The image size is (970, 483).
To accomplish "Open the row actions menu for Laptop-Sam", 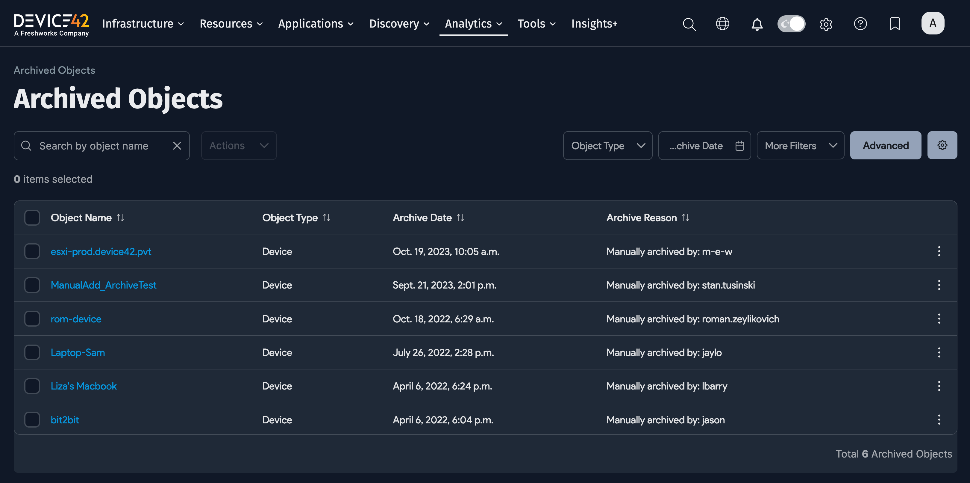I will pos(939,352).
